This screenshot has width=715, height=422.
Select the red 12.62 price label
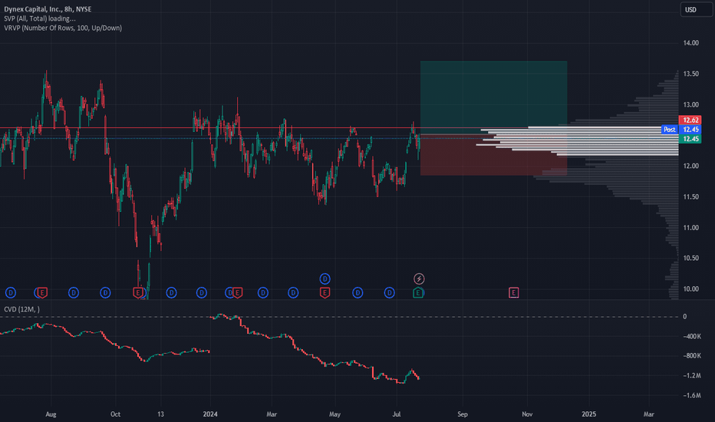click(x=690, y=120)
